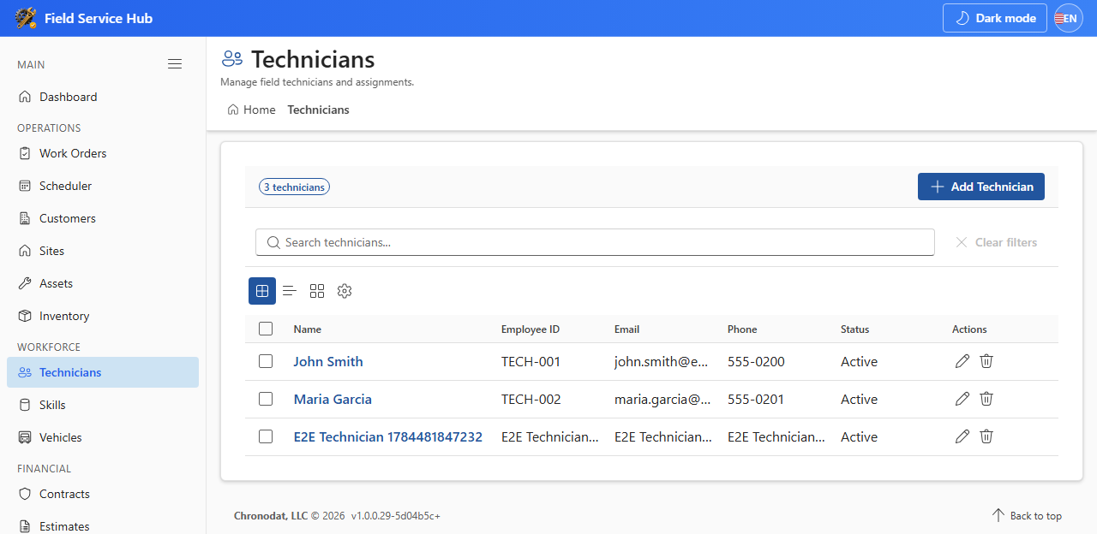Select E2E Technician row checkbox
This screenshot has width=1097, height=534.
[266, 436]
